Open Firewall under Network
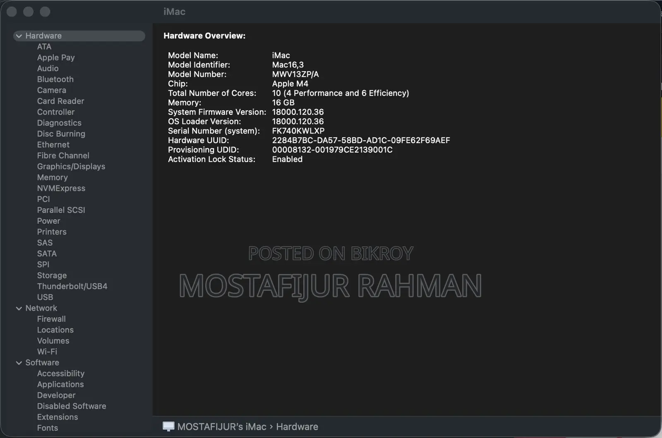The width and height of the screenshot is (662, 438). point(51,319)
